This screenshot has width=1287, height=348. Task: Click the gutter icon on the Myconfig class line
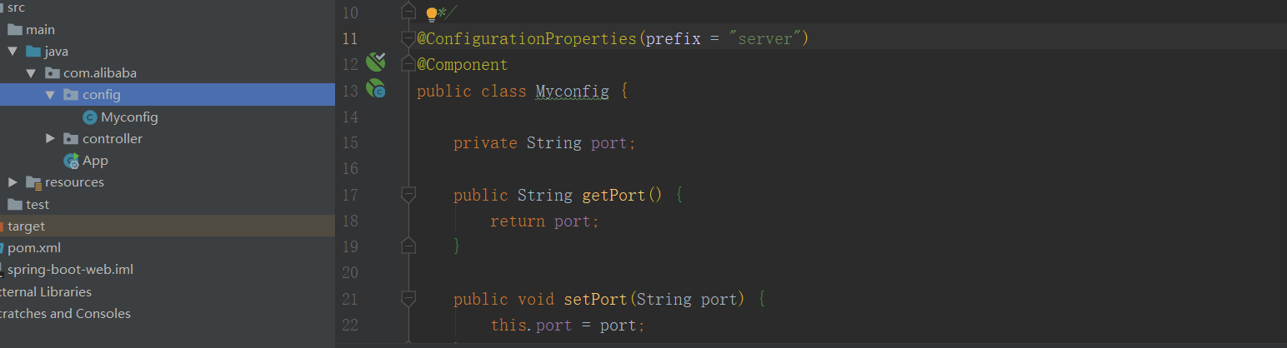coord(376,88)
